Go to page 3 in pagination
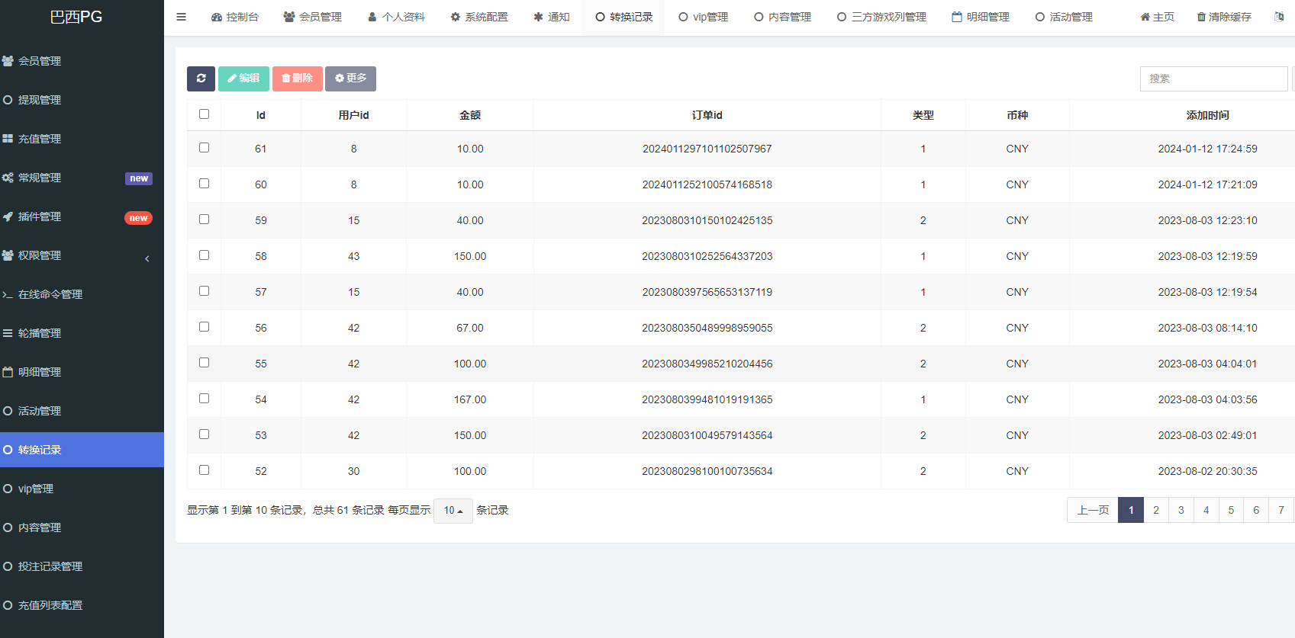 [x=1181, y=510]
